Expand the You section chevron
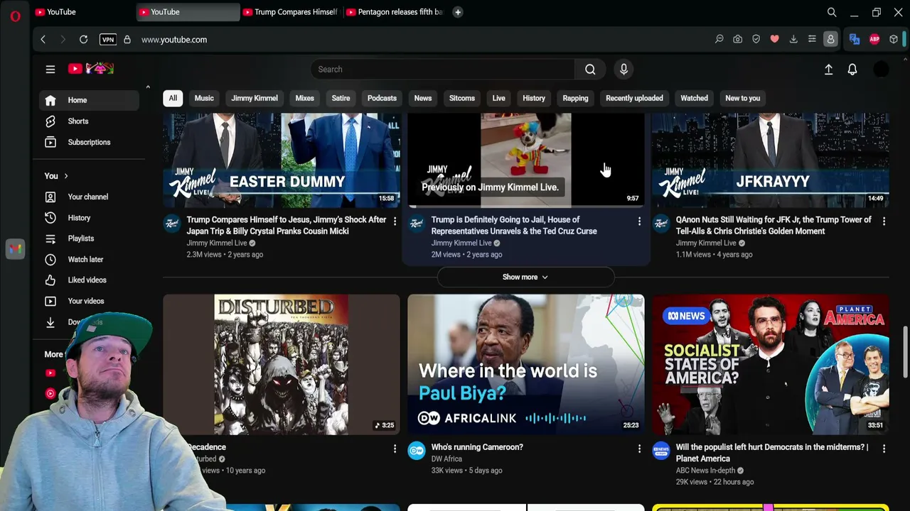 [66, 176]
